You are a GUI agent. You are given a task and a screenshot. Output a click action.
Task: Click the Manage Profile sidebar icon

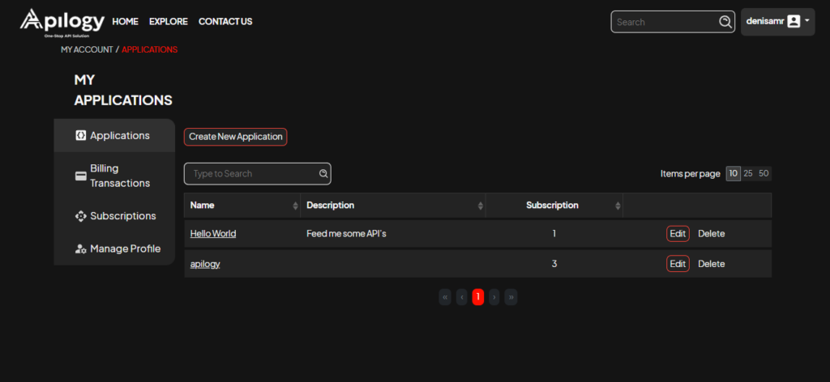point(80,248)
